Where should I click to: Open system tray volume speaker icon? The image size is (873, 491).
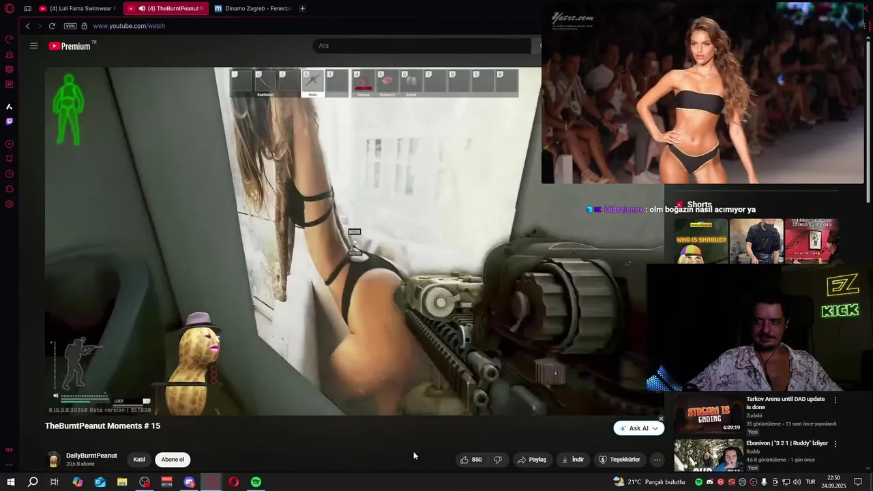[x=797, y=482]
